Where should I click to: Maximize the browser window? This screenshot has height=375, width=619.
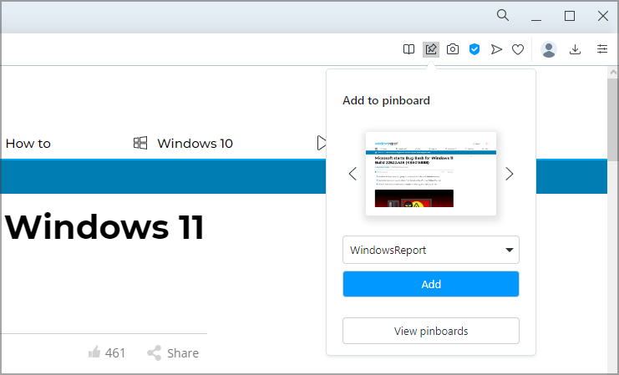(569, 16)
